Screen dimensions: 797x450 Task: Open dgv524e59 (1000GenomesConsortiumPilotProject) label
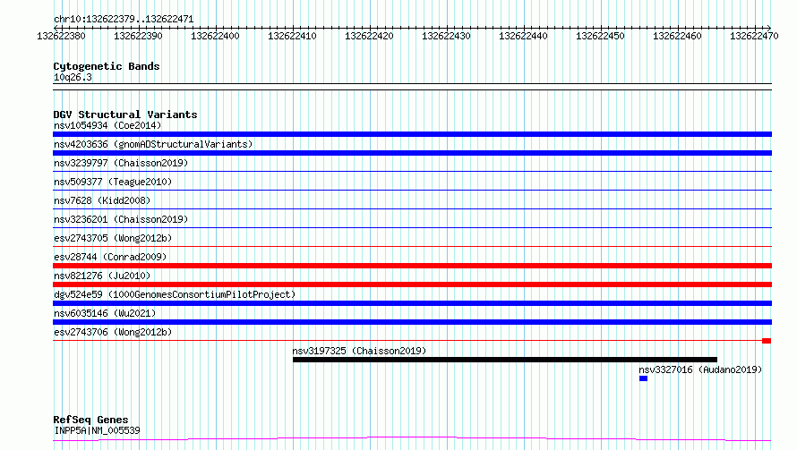(175, 294)
